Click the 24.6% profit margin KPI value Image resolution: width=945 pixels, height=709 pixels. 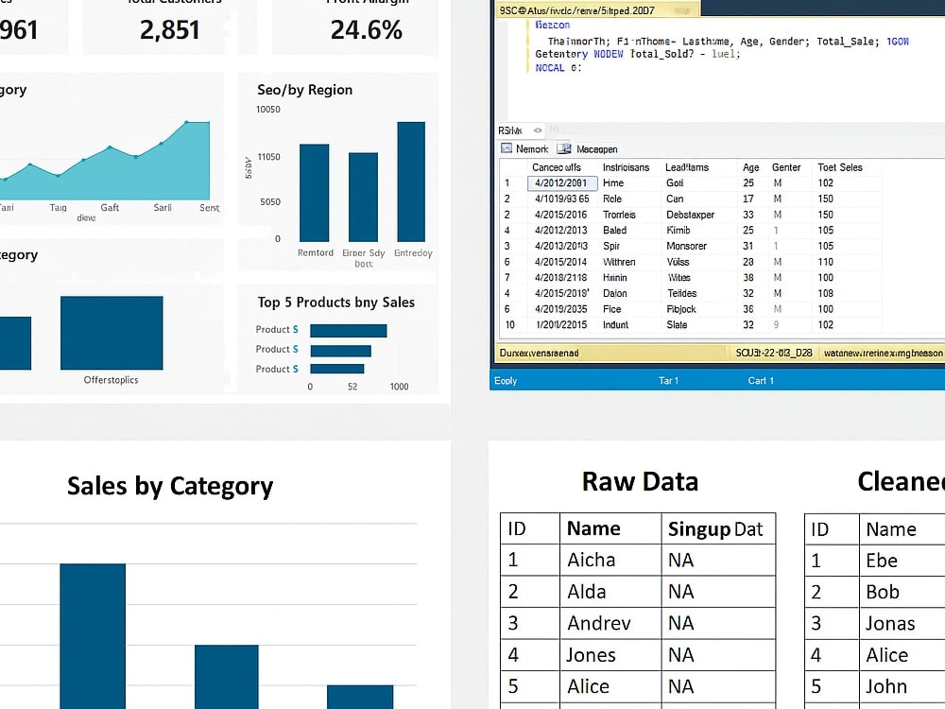[367, 29]
